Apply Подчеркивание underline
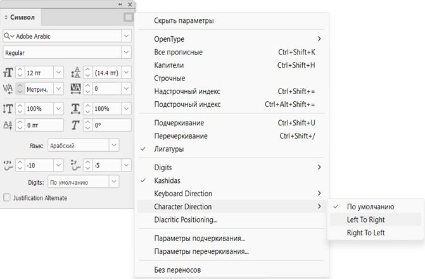 coord(231,123)
